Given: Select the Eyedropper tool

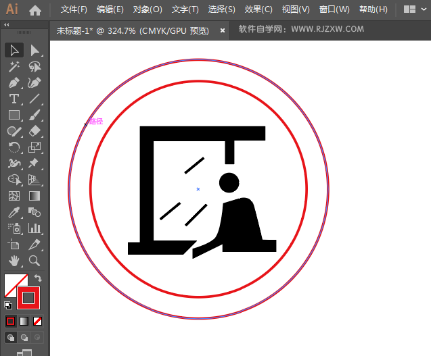Looking at the screenshot, I should [x=14, y=212].
